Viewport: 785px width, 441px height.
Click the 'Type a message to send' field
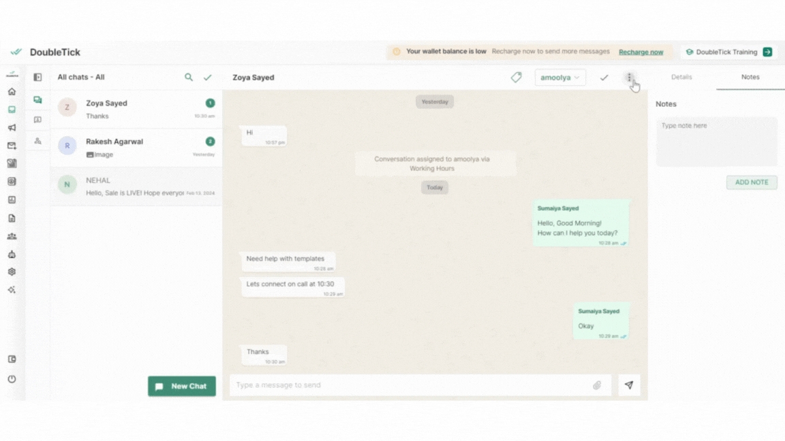(409, 385)
